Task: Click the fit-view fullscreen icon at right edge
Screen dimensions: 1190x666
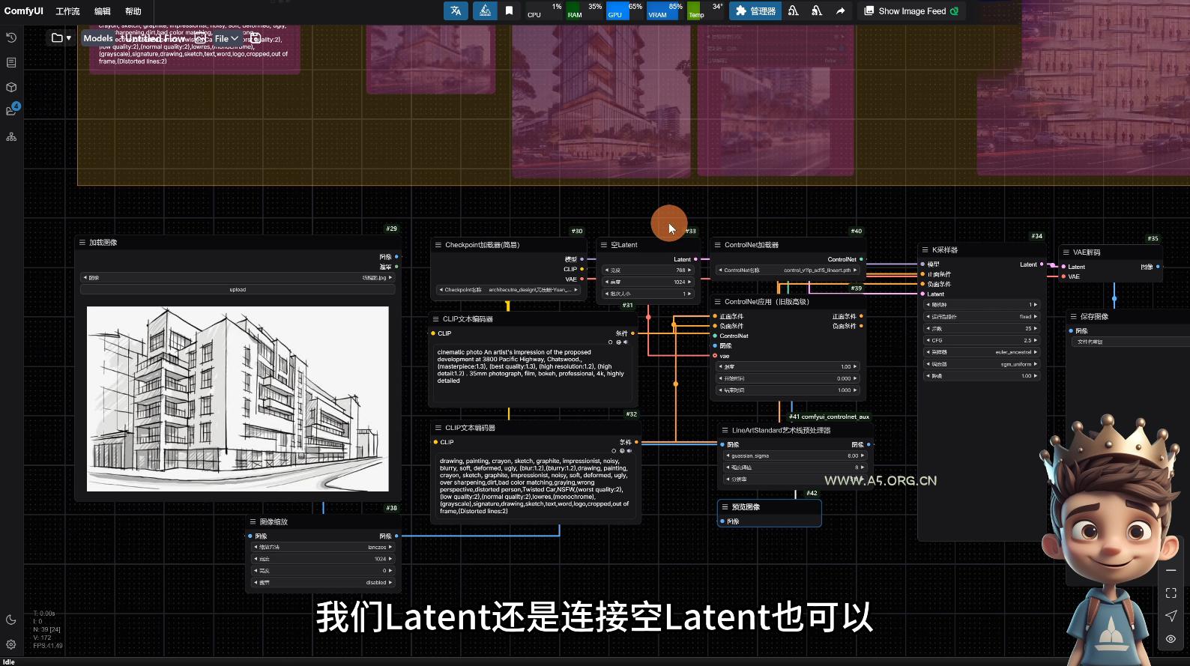Action: coord(1171,593)
